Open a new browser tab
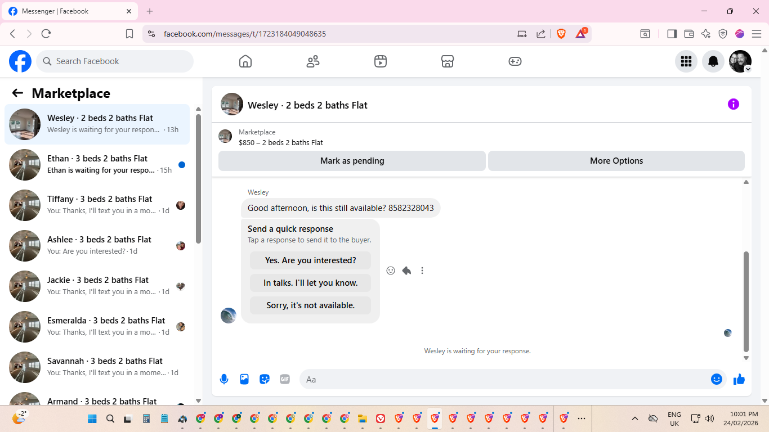This screenshot has height=432, width=769. (x=150, y=11)
